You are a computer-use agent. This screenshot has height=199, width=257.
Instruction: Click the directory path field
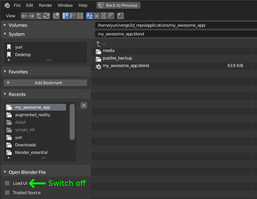click(x=176, y=25)
